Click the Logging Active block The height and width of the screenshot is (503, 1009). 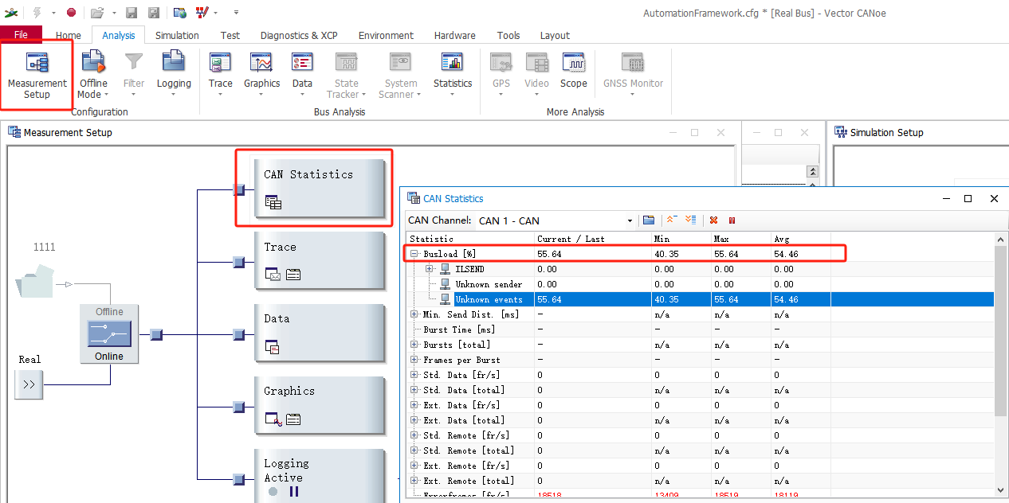point(320,476)
